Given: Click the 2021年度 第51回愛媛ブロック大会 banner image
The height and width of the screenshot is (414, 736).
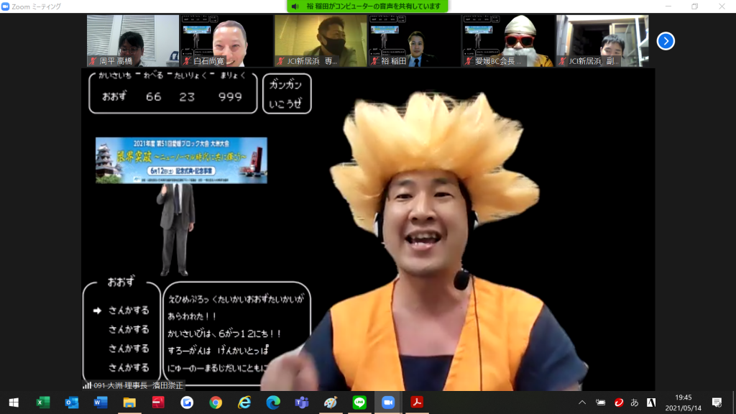Looking at the screenshot, I should pyautogui.click(x=181, y=160).
